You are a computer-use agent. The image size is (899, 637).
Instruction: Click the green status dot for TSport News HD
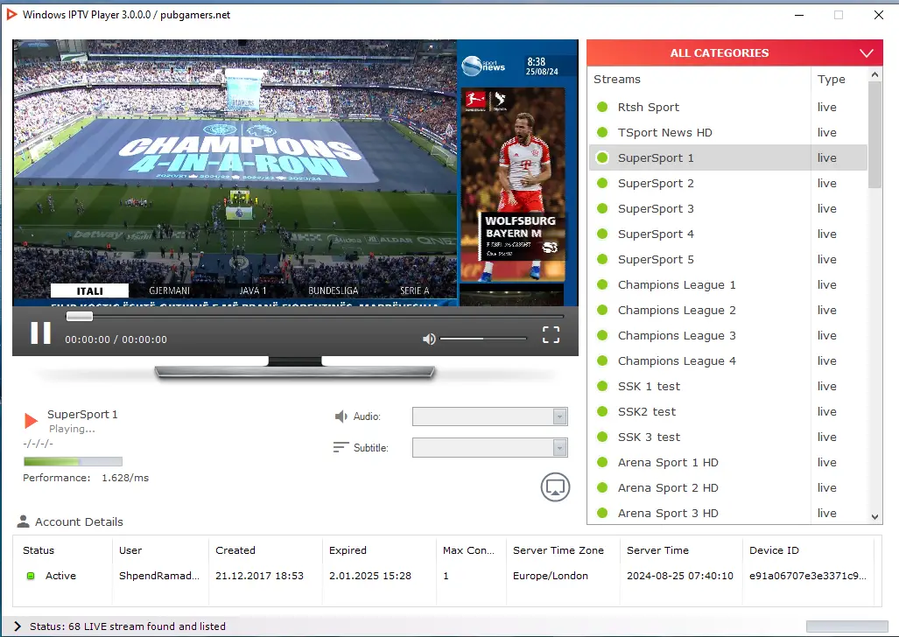[602, 132]
